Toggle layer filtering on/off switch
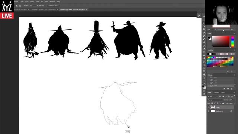Image resolution: width=238 pixels, height=134 pixels. (235, 96)
